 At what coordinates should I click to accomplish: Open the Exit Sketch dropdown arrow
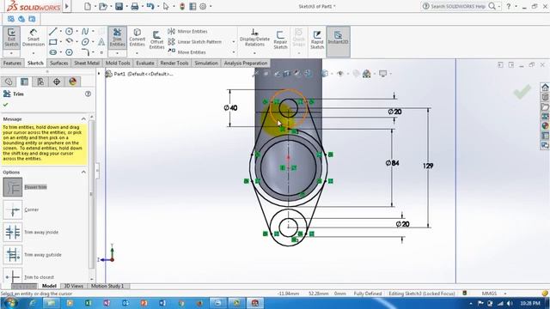pos(11,53)
